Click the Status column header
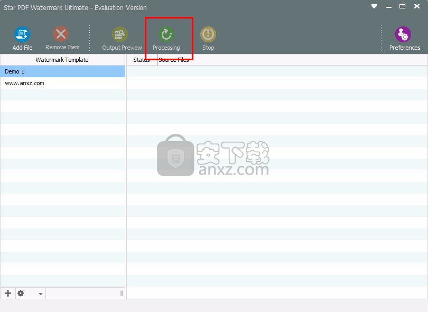 click(142, 60)
